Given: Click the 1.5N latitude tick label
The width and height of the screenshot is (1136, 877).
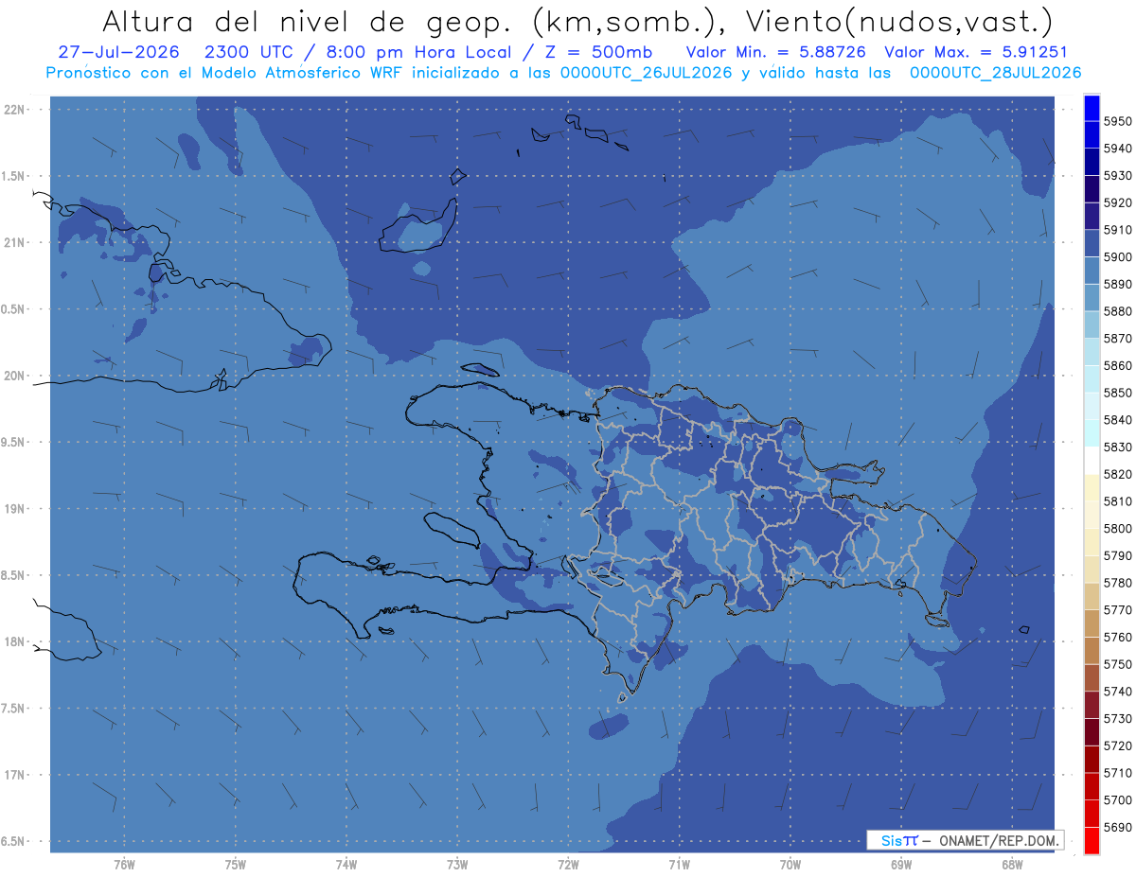Looking at the screenshot, I should 14,176.
